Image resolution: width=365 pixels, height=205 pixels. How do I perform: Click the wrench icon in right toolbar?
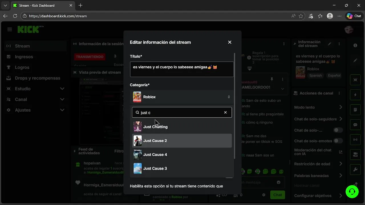pyautogui.click(x=355, y=170)
